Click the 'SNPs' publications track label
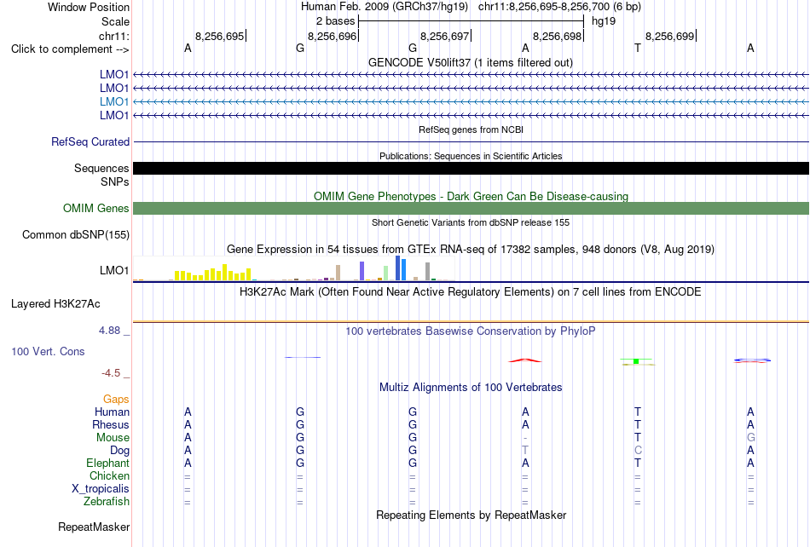 [115, 181]
